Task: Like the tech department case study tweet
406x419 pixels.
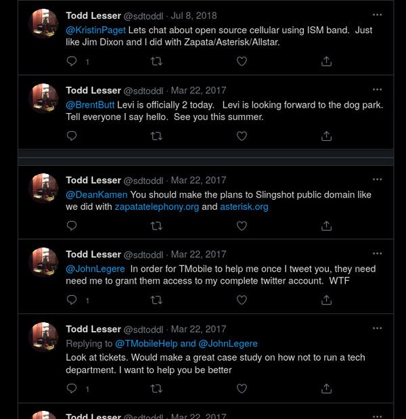Action: pyautogui.click(x=242, y=389)
